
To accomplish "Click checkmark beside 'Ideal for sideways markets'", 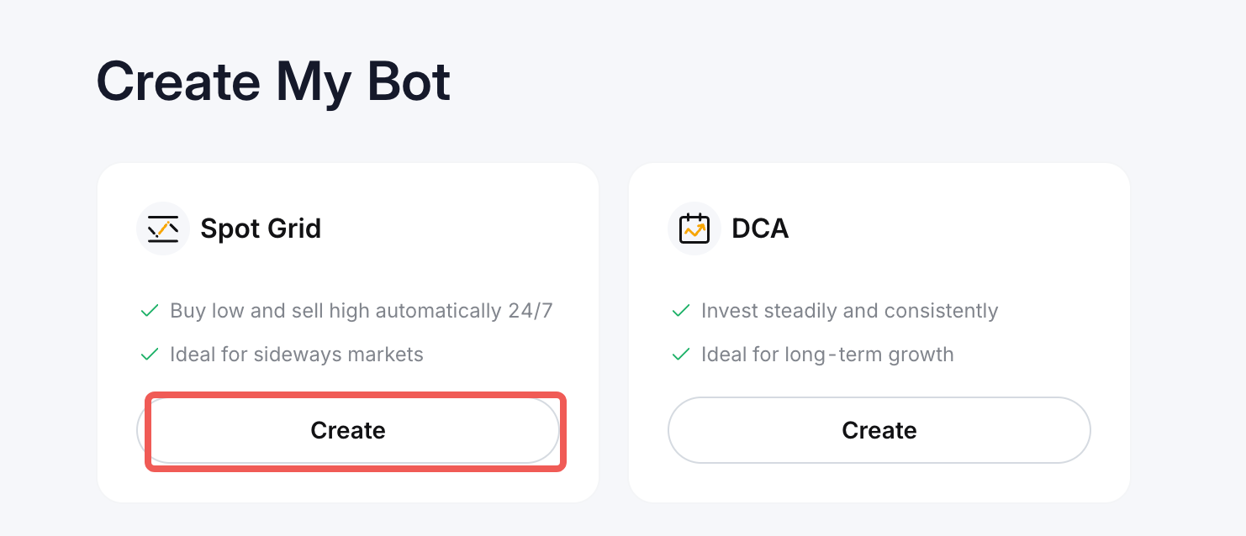I will point(150,355).
